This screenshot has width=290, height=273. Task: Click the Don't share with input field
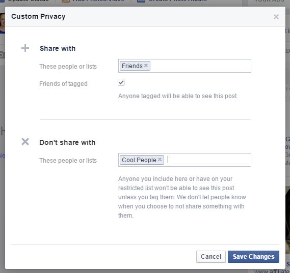[x=184, y=160]
